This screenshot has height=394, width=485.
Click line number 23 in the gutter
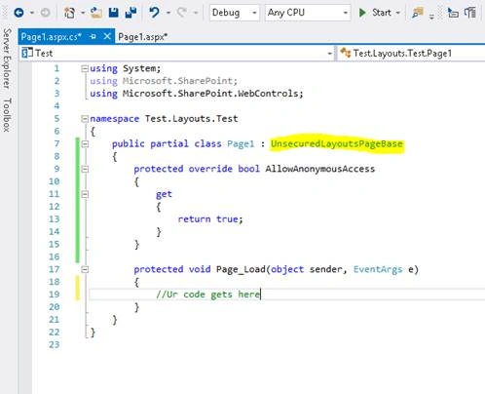click(55, 344)
